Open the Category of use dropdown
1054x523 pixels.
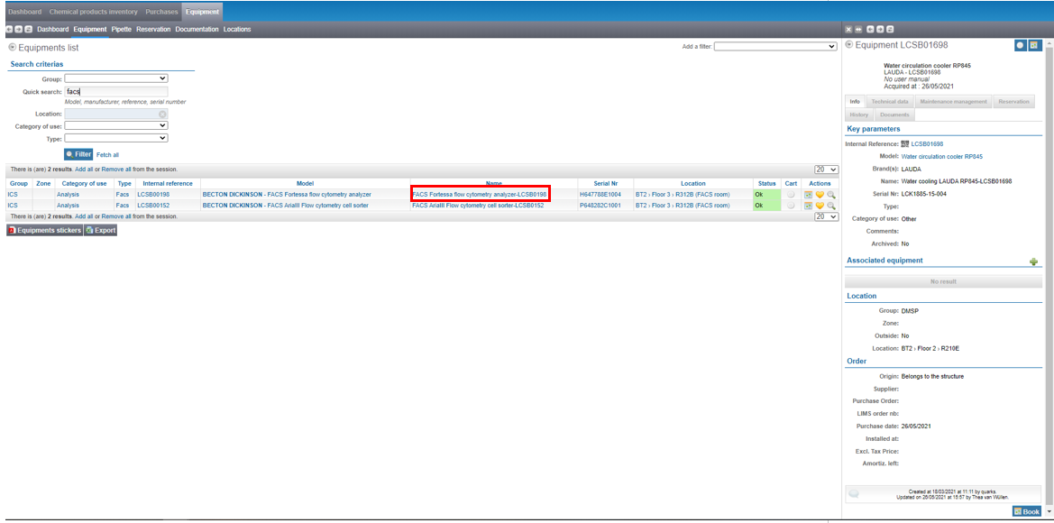point(116,126)
